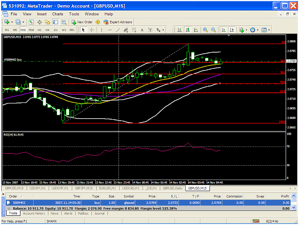
Task: Select the arrow Cursor tool
Action: pos(83,30)
